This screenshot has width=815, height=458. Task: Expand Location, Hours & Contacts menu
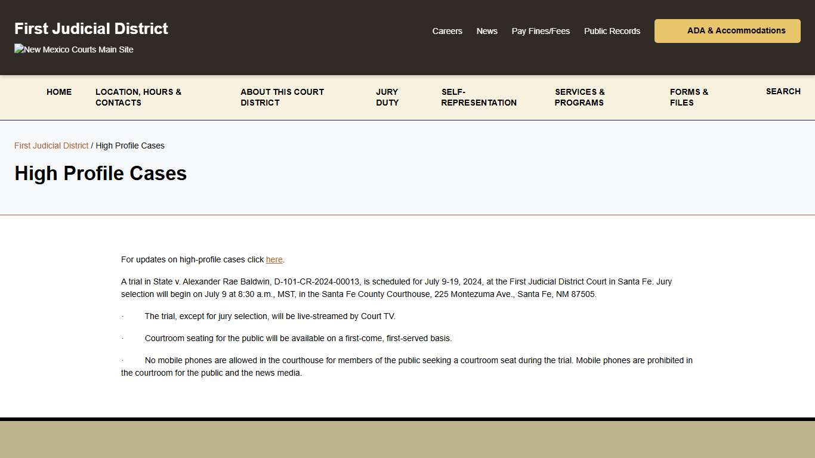point(138,97)
